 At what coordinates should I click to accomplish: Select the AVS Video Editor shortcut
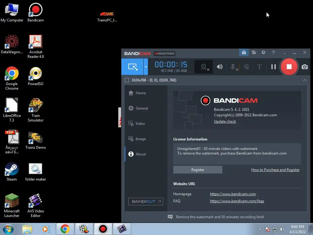point(35,205)
